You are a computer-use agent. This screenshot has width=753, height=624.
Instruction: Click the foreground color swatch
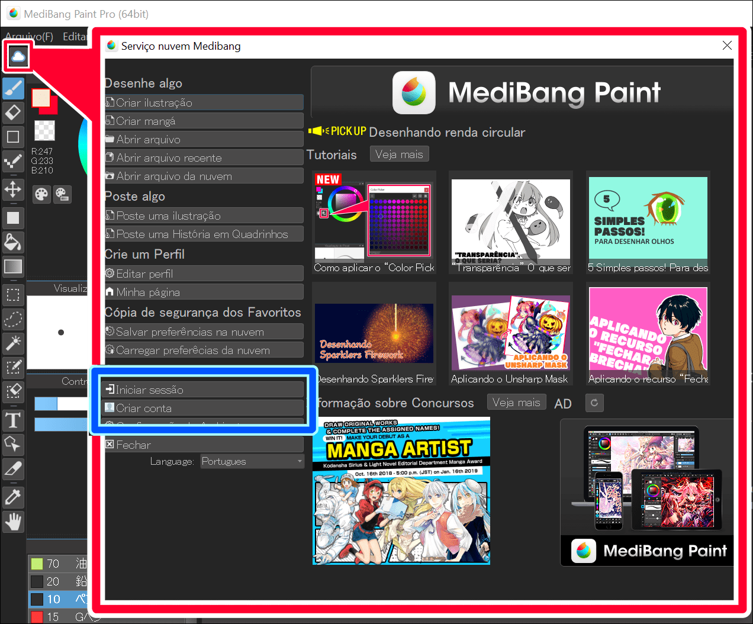click(41, 98)
